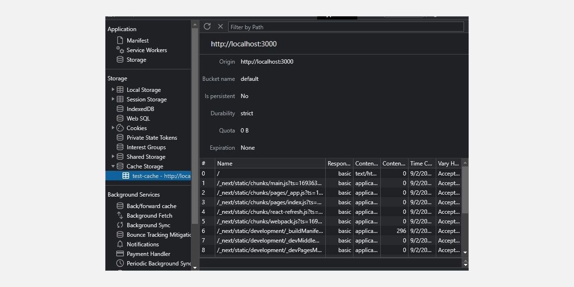Image resolution: width=574 pixels, height=287 pixels.
Task: Click the Cookies icon
Action: coord(120,128)
